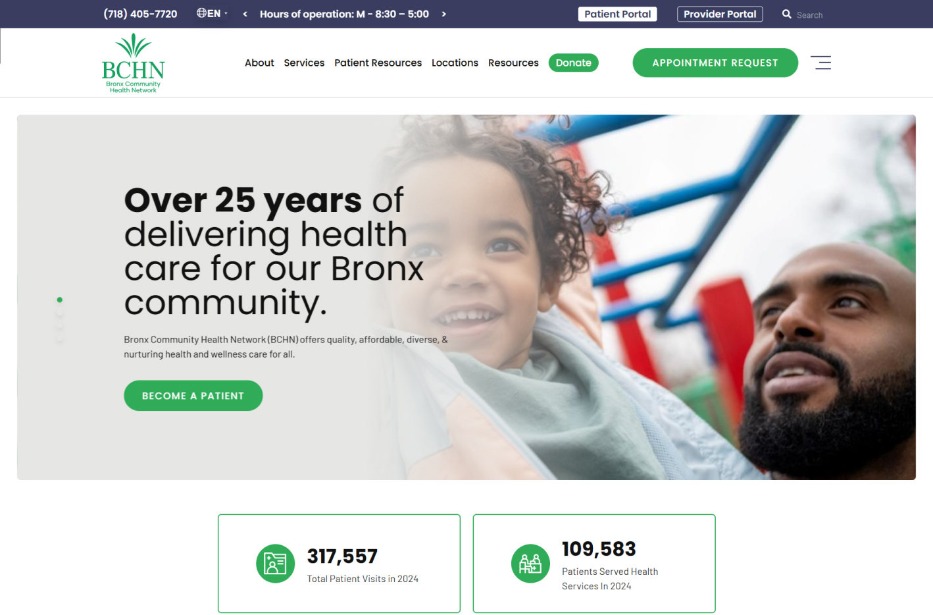
Task: Click the Patients Served icon
Action: (530, 564)
